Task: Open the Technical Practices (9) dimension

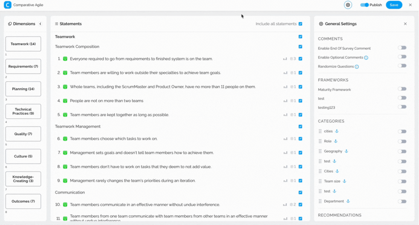Action: (x=23, y=111)
